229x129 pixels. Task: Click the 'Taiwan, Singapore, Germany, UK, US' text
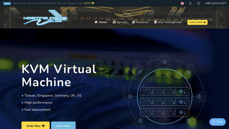coord(53,96)
